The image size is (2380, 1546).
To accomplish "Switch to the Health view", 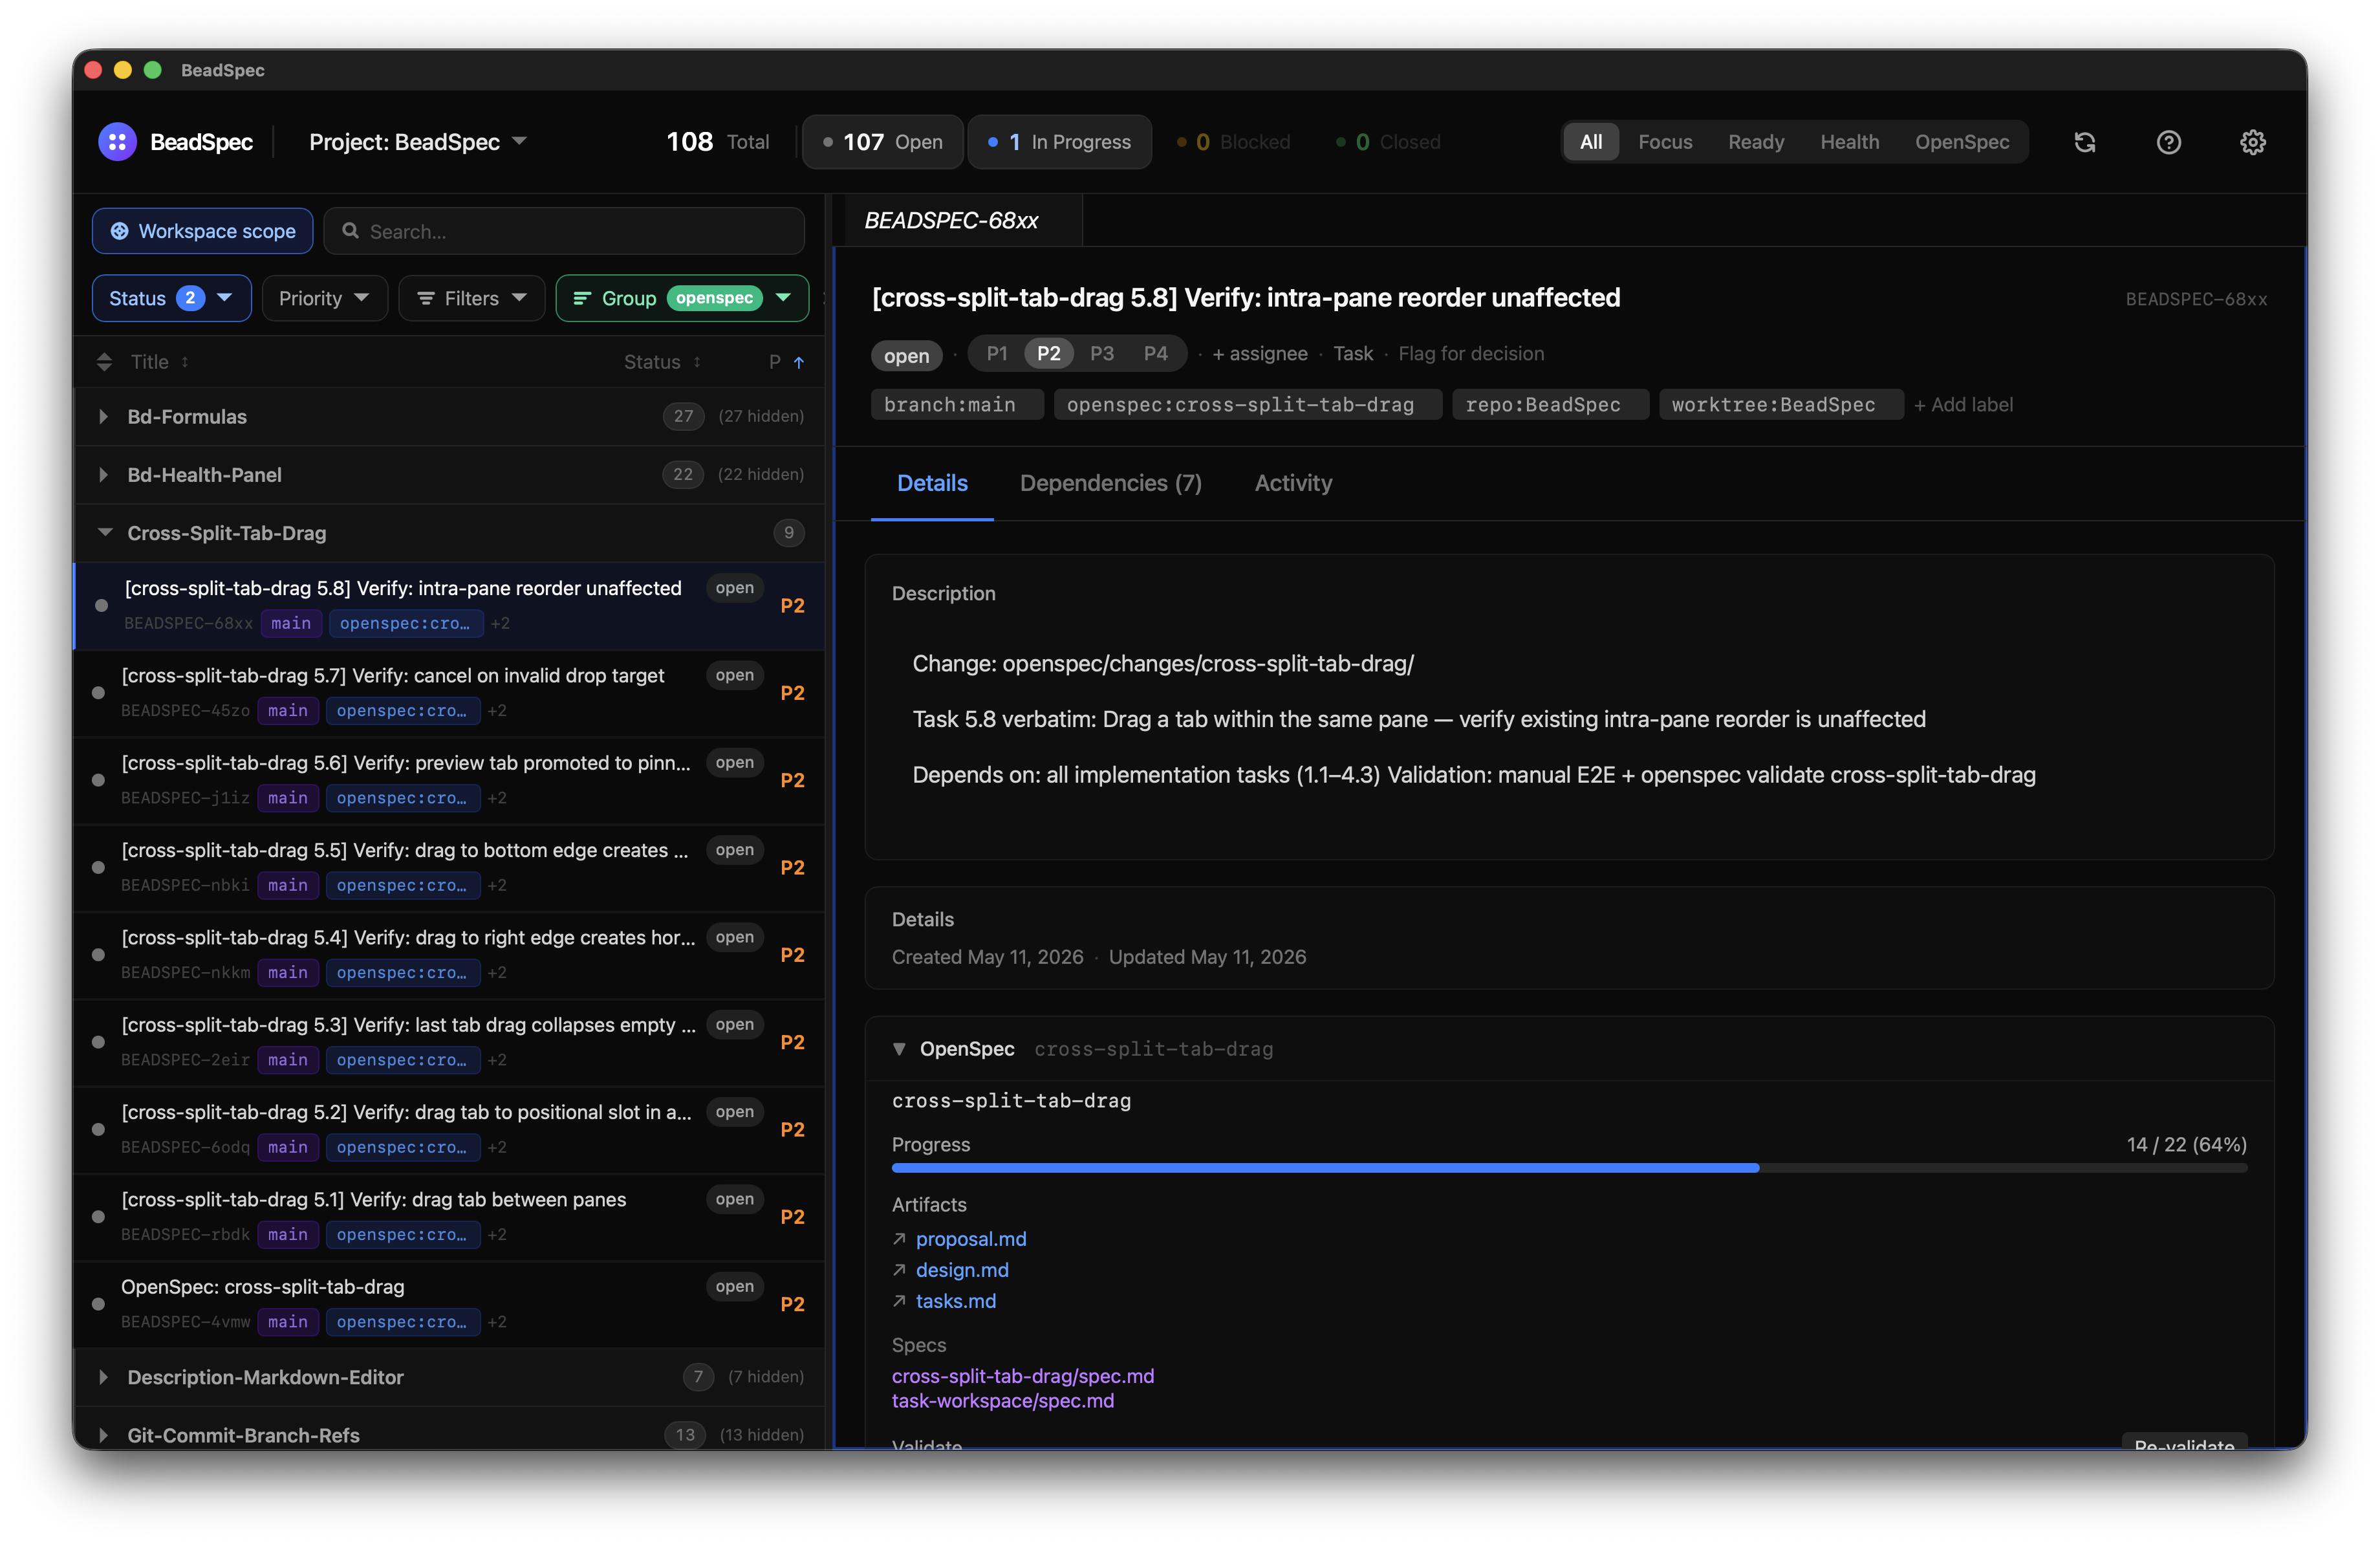I will [1849, 142].
